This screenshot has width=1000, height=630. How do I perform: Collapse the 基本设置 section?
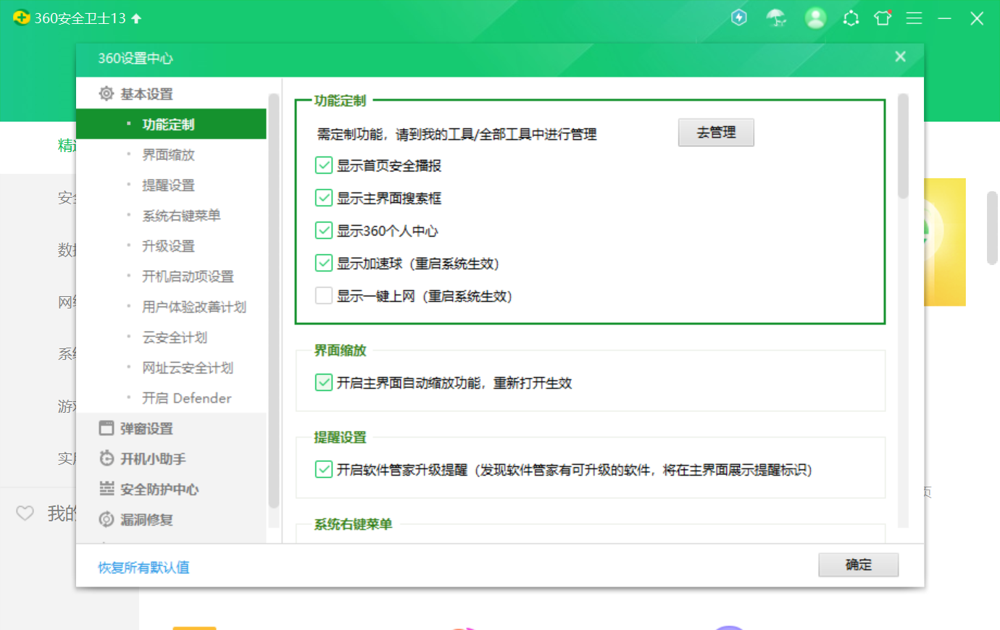(x=171, y=93)
